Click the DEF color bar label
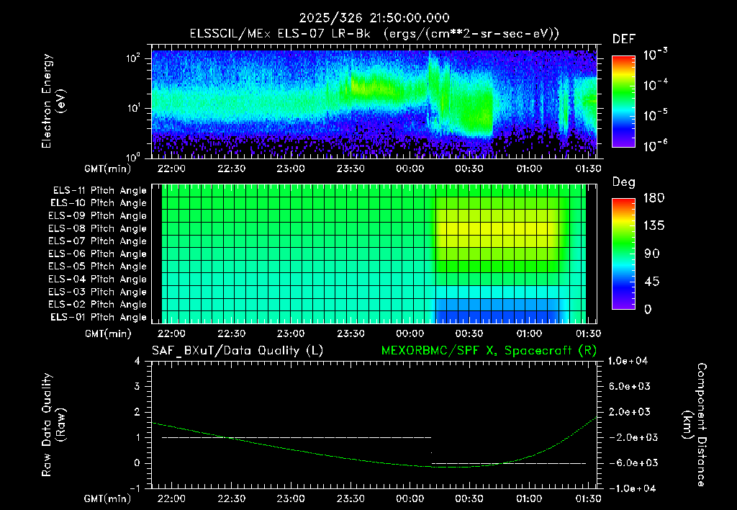The image size is (737, 510). pos(624,39)
